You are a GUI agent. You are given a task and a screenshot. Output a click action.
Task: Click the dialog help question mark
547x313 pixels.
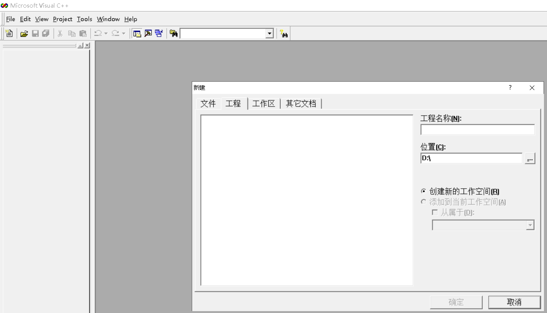(x=510, y=88)
